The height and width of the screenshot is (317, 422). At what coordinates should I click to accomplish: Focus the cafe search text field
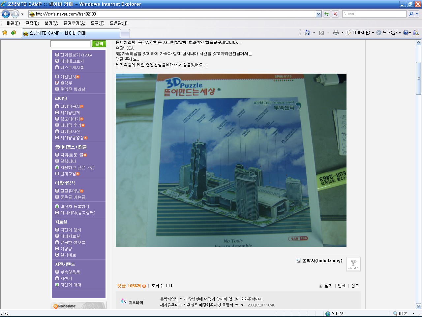click(x=70, y=44)
